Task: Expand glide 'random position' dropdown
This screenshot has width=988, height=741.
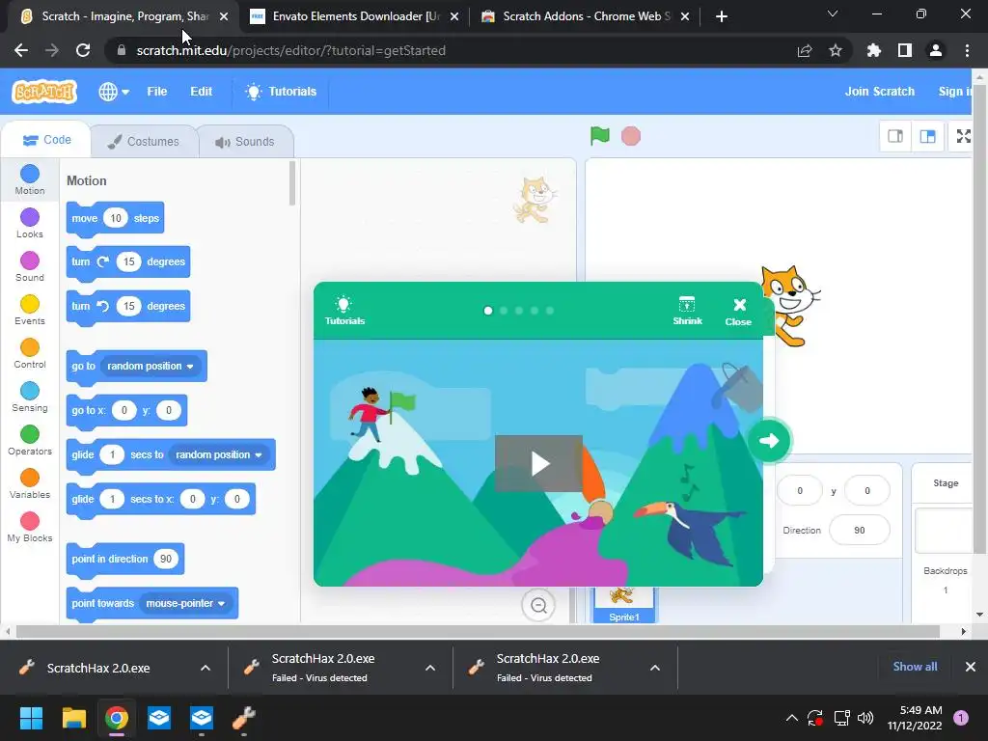Action: point(219,455)
